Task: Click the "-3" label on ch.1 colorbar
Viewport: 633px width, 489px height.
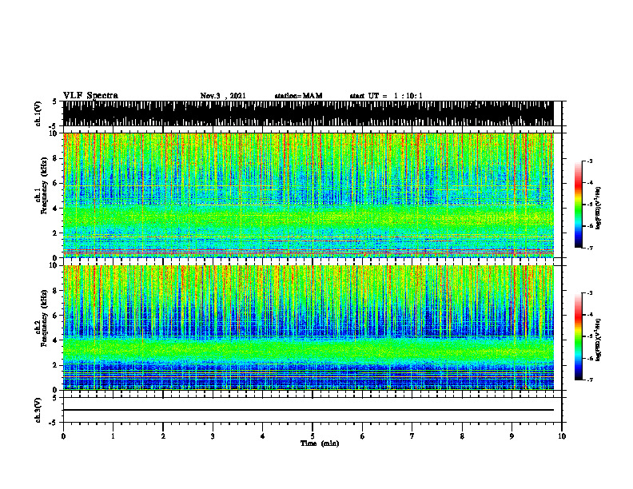Action: click(590, 161)
